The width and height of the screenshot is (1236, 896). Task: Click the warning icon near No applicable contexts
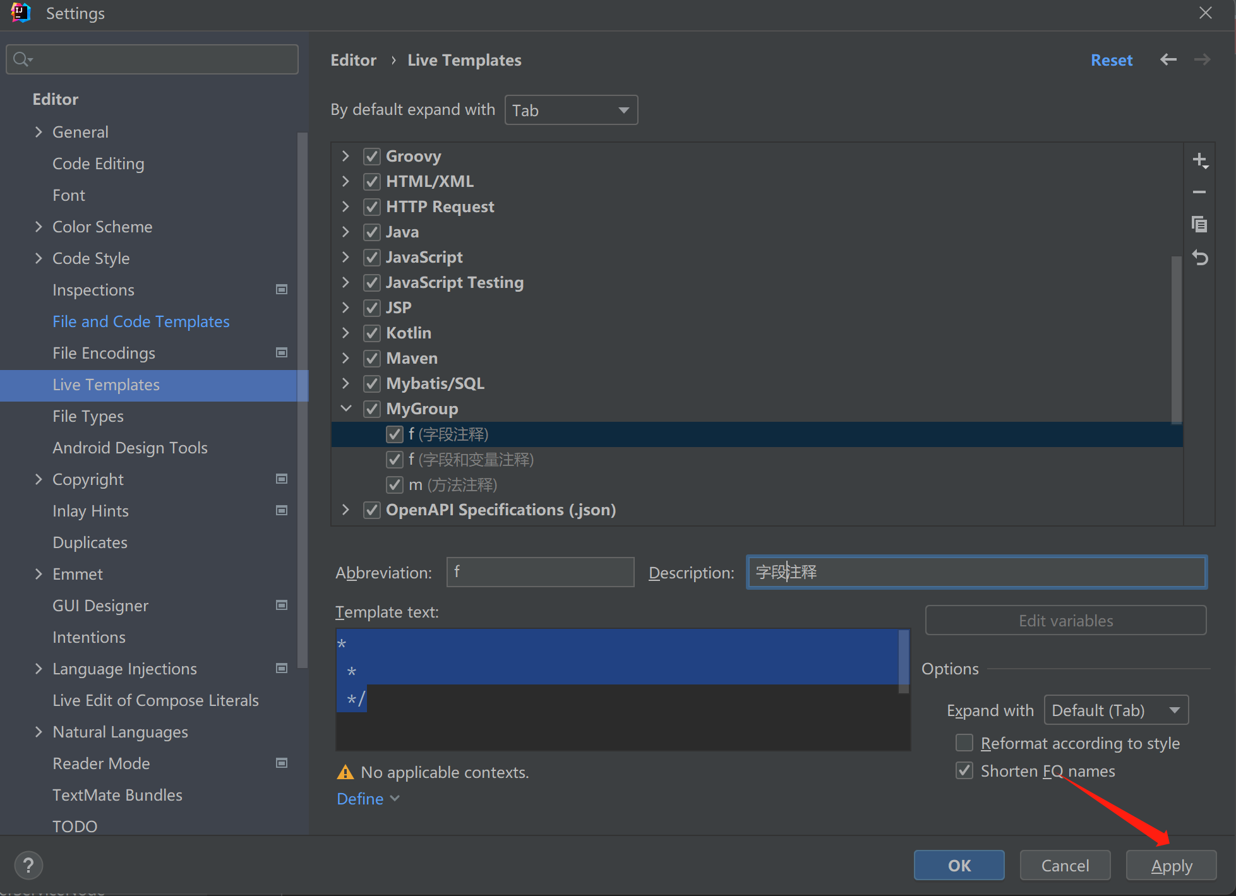click(345, 772)
